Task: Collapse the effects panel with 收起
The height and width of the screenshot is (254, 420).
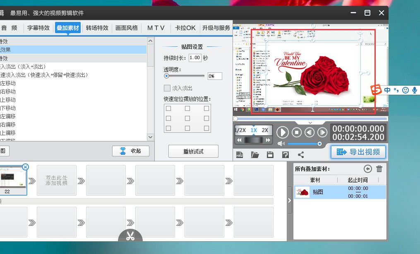Action: click(130, 151)
